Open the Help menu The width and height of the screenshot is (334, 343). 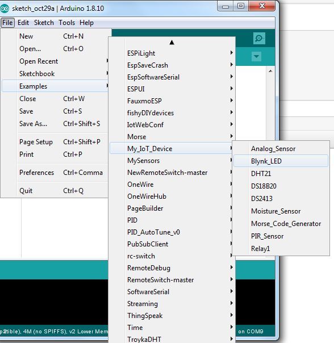tap(86, 23)
